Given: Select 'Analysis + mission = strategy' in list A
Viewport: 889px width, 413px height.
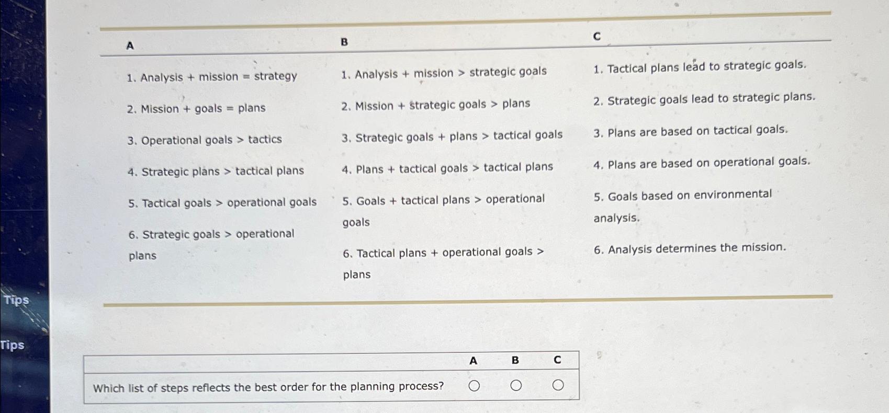Looking at the screenshot, I should 212,76.
